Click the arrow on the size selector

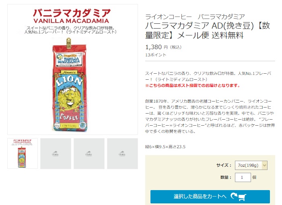coord(264,165)
